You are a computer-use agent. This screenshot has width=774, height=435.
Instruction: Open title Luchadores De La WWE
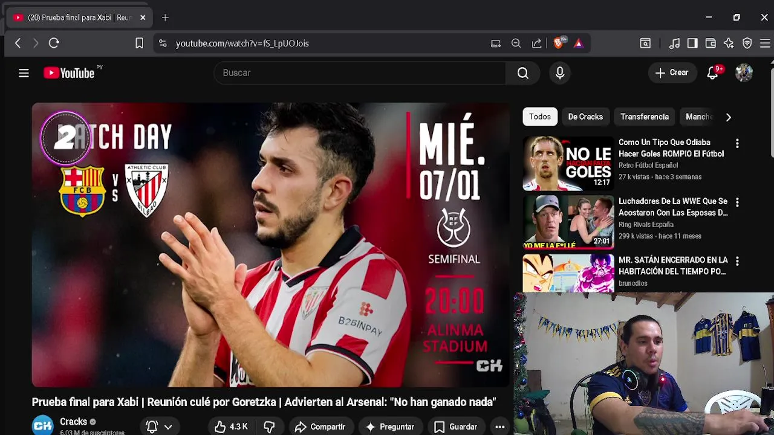(673, 207)
